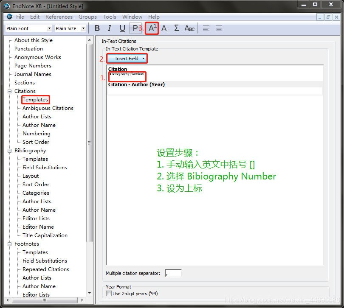Apply bold formatting with B icon
Screen dimensions: 344x308
(x=97, y=28)
